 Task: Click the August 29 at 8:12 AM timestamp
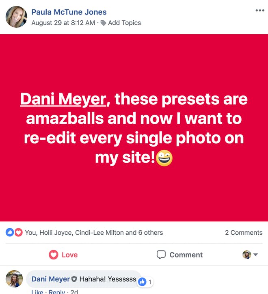[63, 23]
